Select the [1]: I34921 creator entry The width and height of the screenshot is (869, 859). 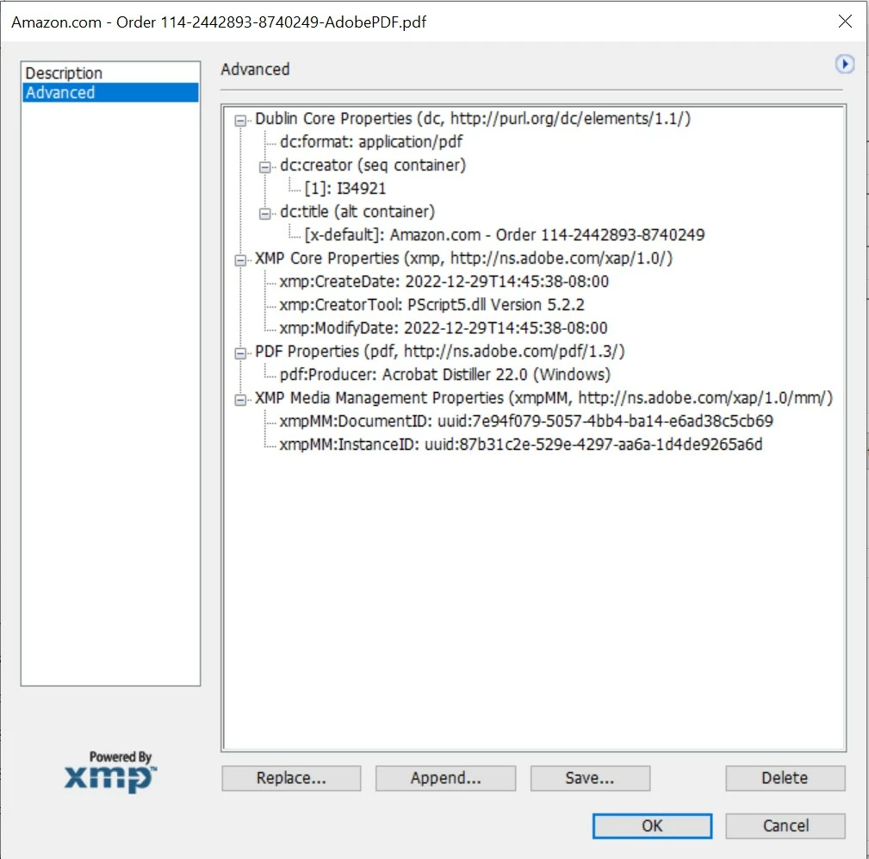tap(344, 189)
